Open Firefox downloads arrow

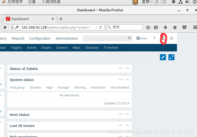point(165,27)
